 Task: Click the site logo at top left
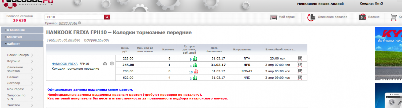[28, 4]
